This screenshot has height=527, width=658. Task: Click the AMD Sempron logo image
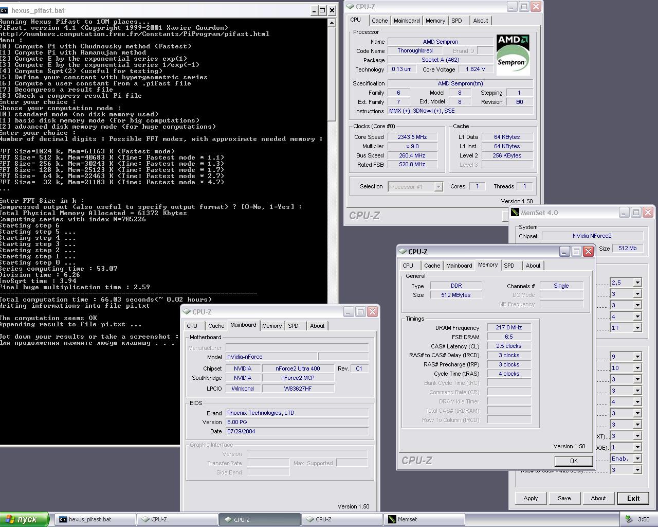[x=513, y=55]
